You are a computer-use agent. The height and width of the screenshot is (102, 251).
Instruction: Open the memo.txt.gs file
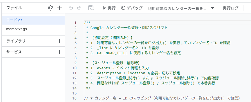33,29
